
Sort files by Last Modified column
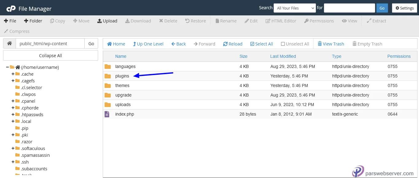[x=283, y=56]
